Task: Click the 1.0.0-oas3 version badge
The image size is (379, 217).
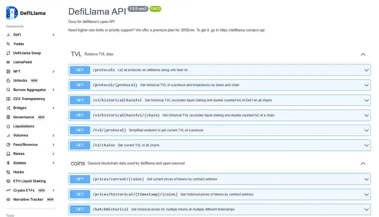Action: point(138,9)
